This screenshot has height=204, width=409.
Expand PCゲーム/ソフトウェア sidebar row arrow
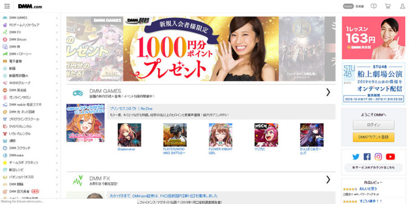tap(56, 25)
